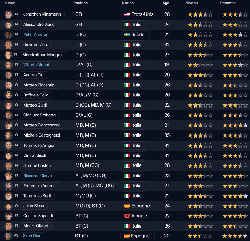Click the profile icon next to Peter Amoran
The width and height of the screenshot is (250, 241).
click(16, 35)
